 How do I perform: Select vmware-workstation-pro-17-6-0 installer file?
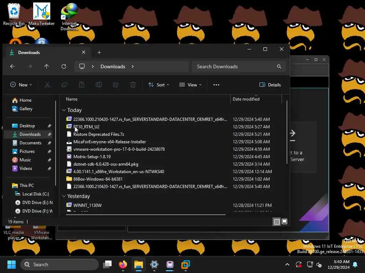pyautogui.click(x=119, y=149)
